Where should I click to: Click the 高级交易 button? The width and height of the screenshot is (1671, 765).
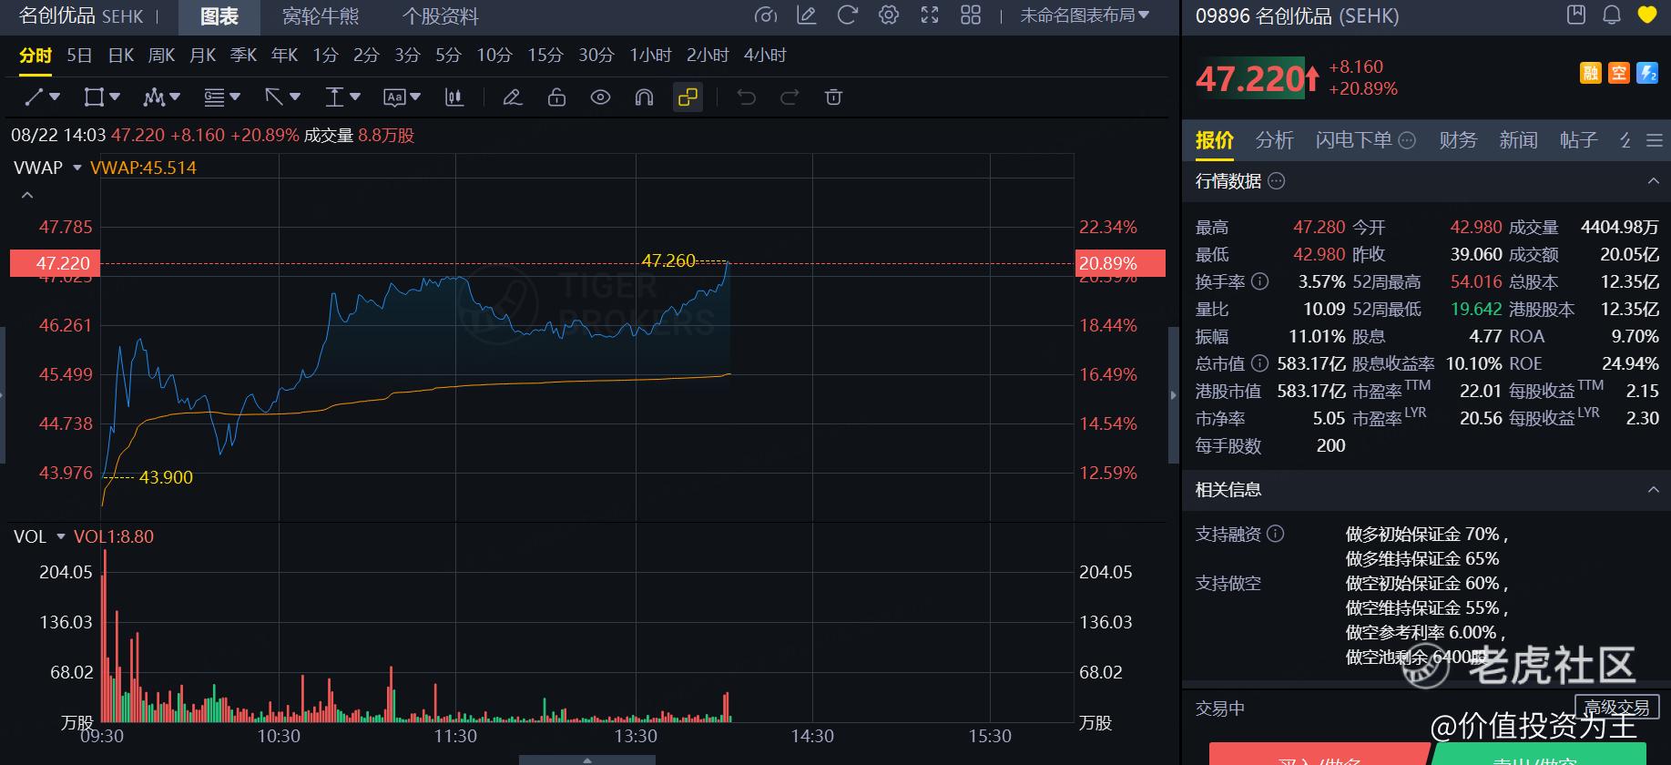[1616, 707]
